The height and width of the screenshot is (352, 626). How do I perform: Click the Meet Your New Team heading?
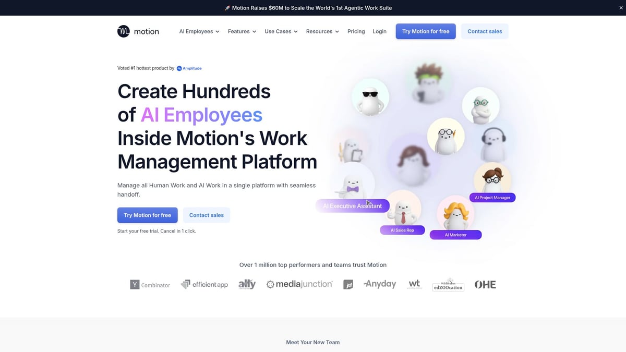(x=313, y=342)
